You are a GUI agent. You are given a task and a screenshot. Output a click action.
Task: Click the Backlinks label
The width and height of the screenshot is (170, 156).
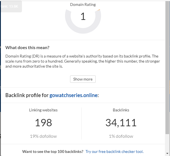(121, 110)
